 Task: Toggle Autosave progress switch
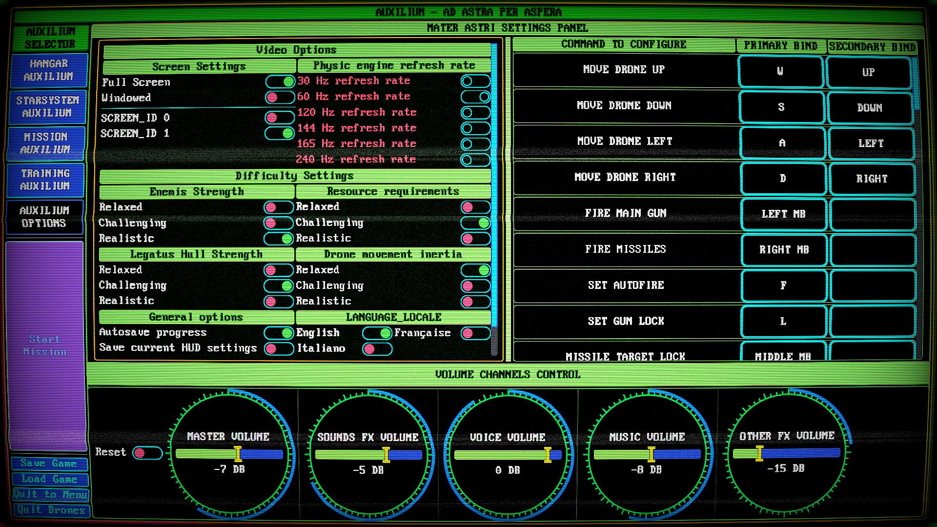click(279, 333)
